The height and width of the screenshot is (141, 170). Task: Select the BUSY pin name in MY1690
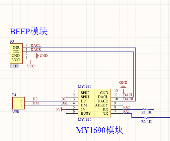[x=86, y=113]
